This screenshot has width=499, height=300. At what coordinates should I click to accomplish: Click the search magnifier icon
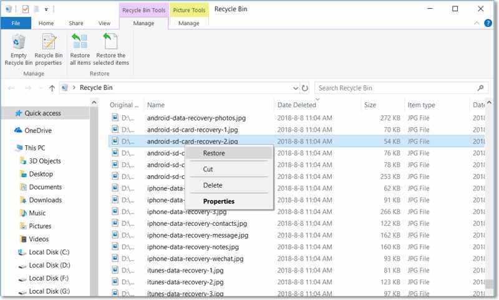coord(480,89)
